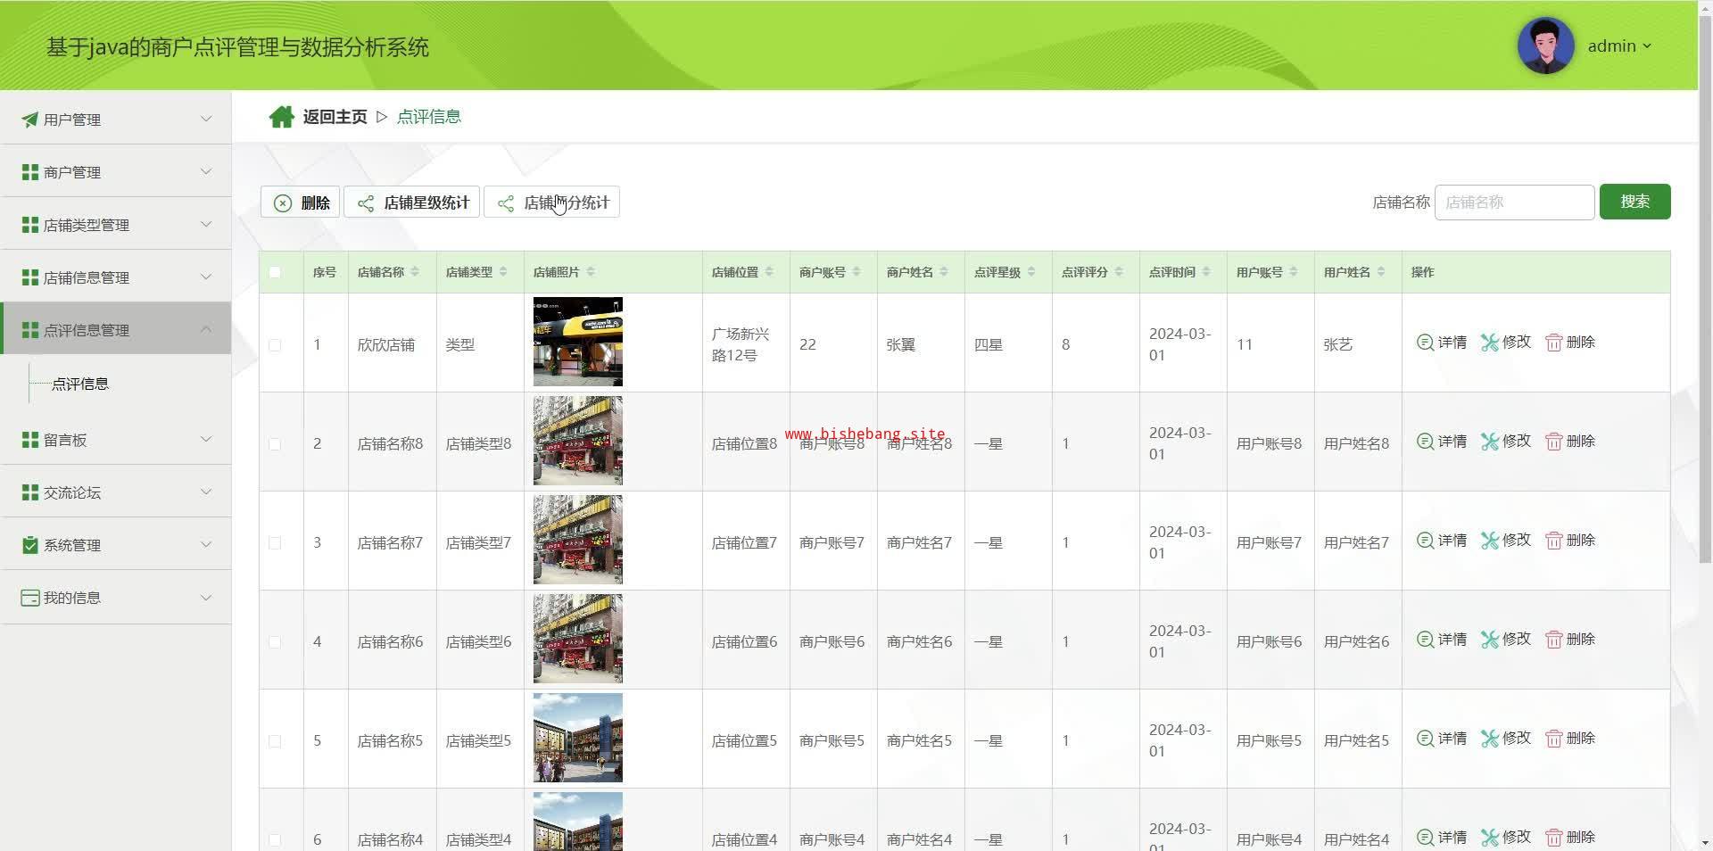Viewport: 1713px width, 851px height.
Task: Click the admin avatar picture
Action: [x=1545, y=45]
